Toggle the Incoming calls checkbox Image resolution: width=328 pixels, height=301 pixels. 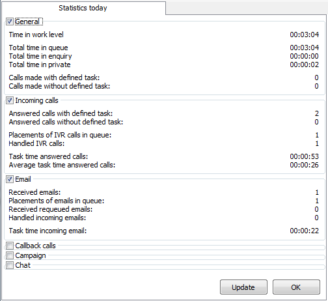10,100
